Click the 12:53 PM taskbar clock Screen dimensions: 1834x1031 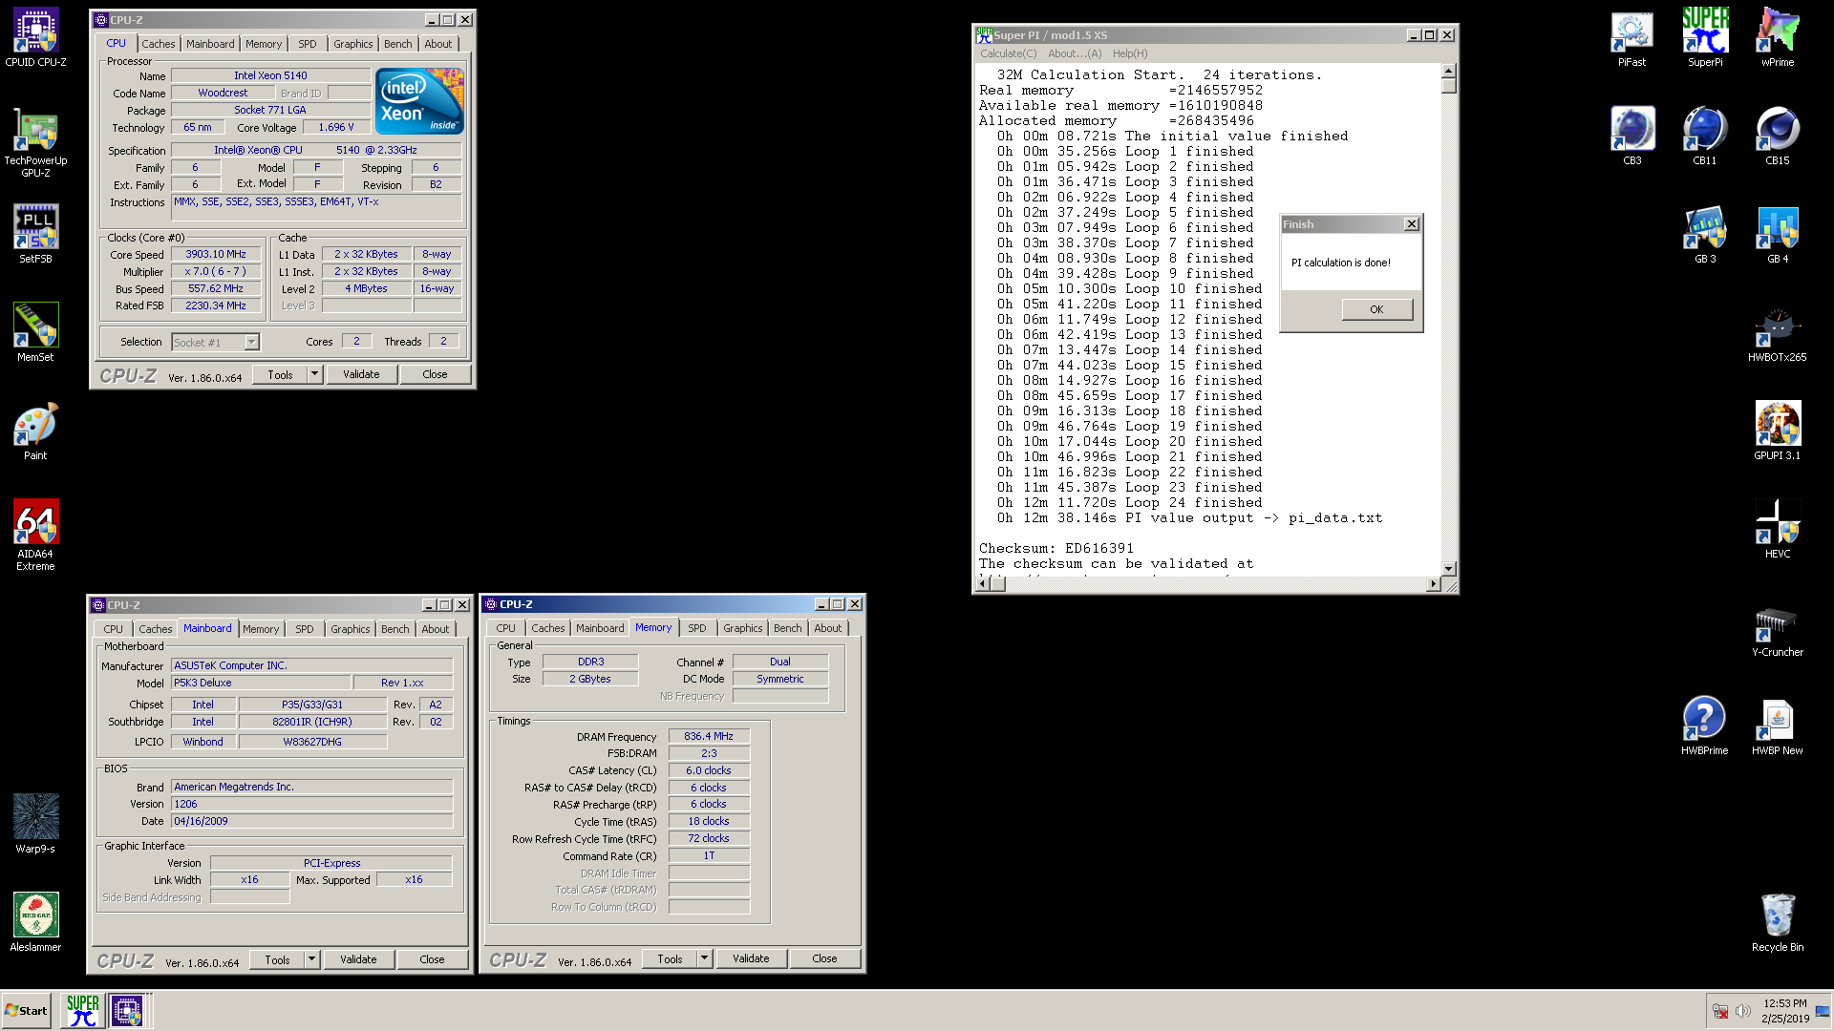point(1784,1003)
